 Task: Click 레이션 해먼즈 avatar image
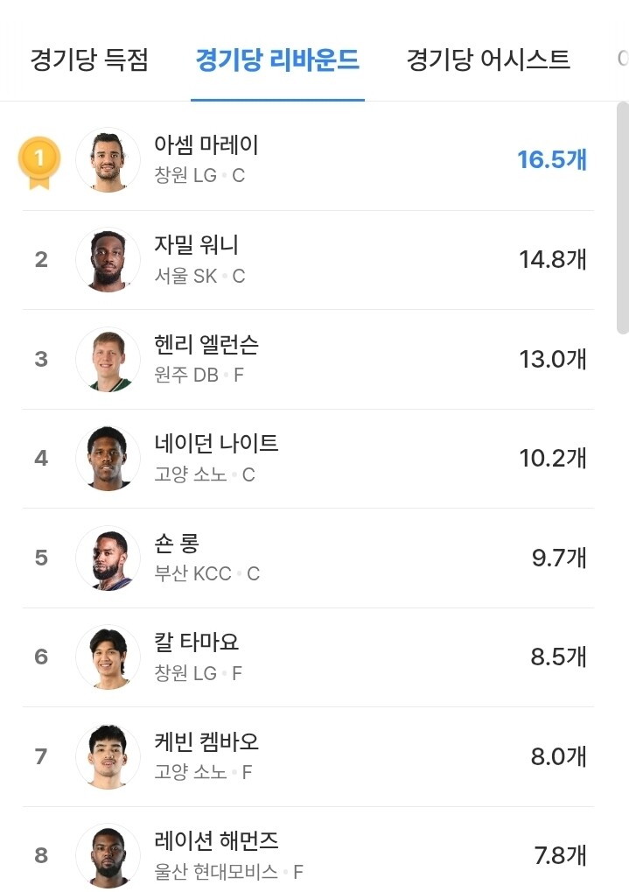pos(108,855)
